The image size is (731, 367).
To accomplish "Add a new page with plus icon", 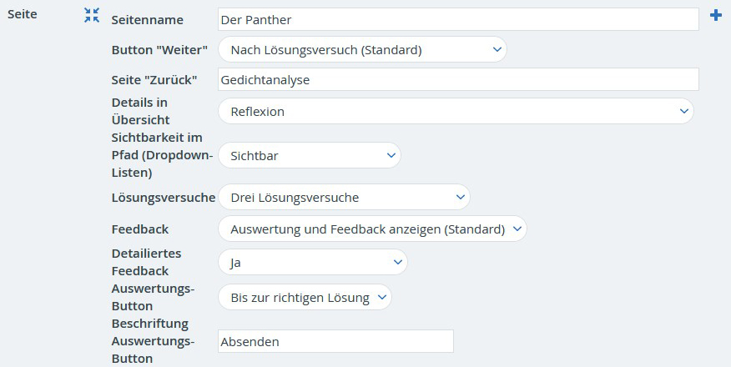I will (x=716, y=15).
